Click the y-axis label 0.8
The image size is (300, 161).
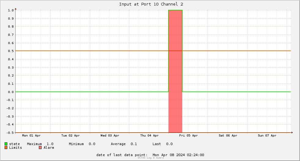pos(11,27)
